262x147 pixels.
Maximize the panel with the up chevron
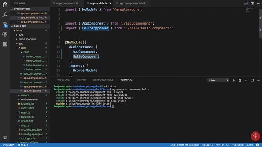pos(246,80)
